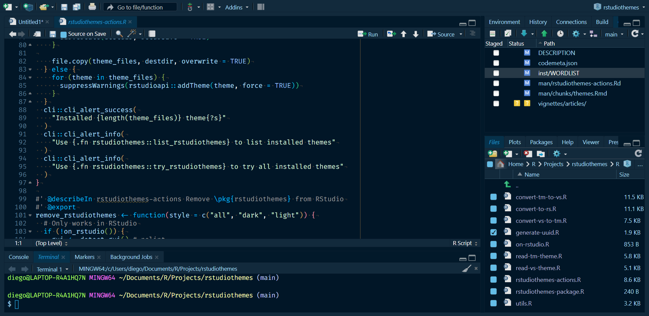Run the current line with the Run button
The height and width of the screenshot is (316, 649).
[x=368, y=34]
